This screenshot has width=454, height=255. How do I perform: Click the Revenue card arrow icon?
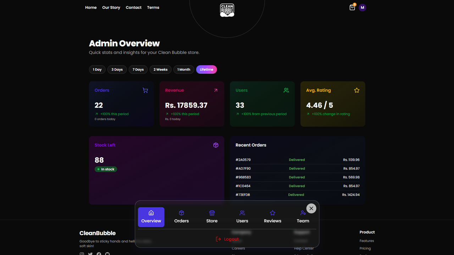[216, 90]
